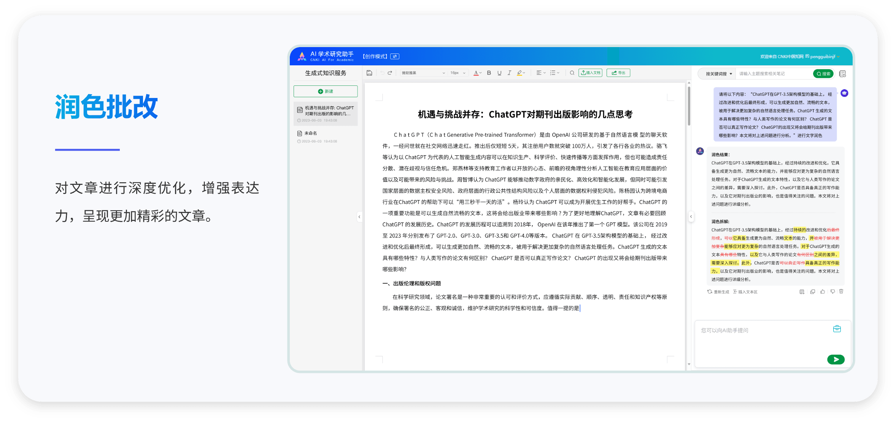
Task: Open the font color picker
Action: pos(478,73)
